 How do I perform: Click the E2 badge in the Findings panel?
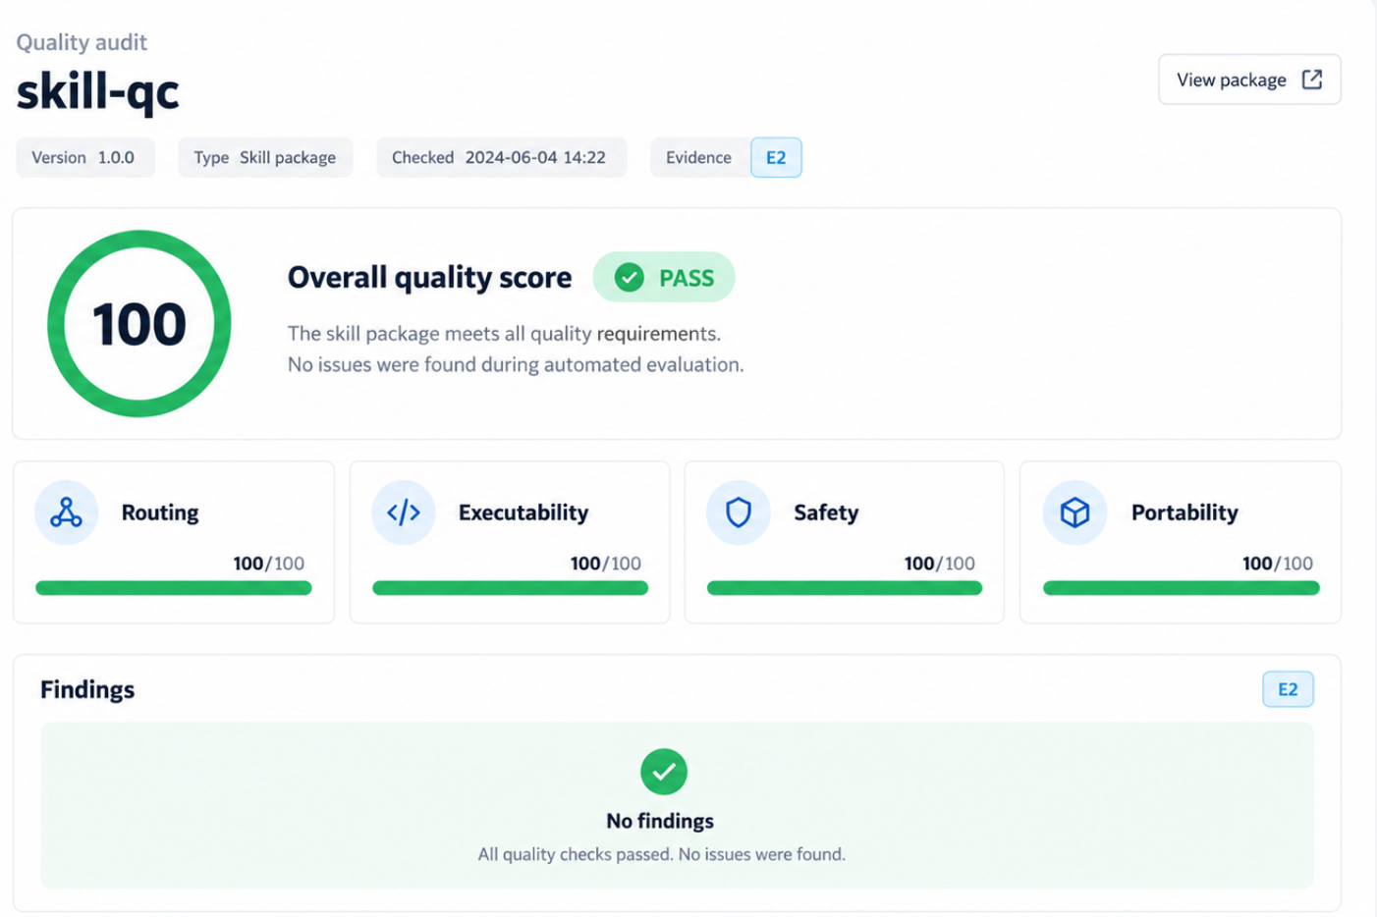[x=1288, y=689]
